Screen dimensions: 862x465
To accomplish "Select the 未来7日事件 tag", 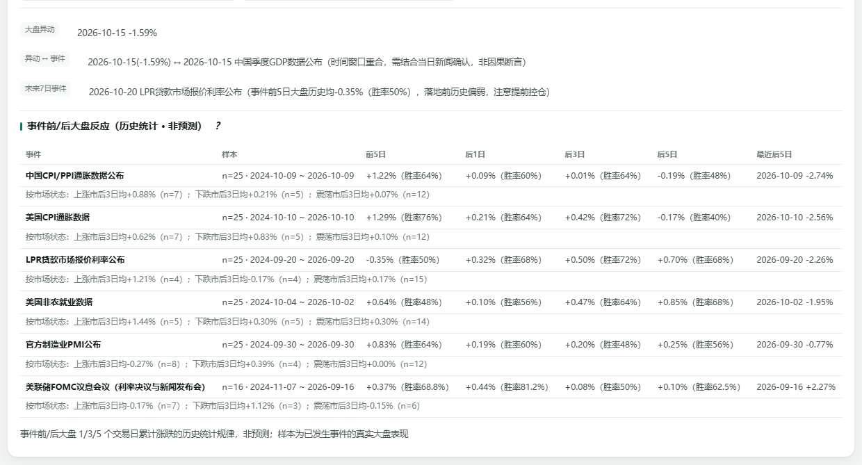I will [46, 88].
